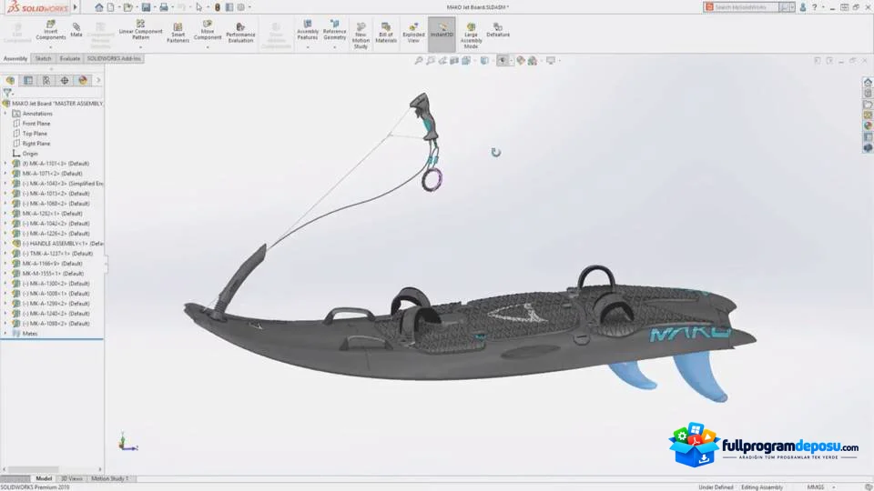Open the 3D Views tab
874x491 pixels.
pos(71,478)
